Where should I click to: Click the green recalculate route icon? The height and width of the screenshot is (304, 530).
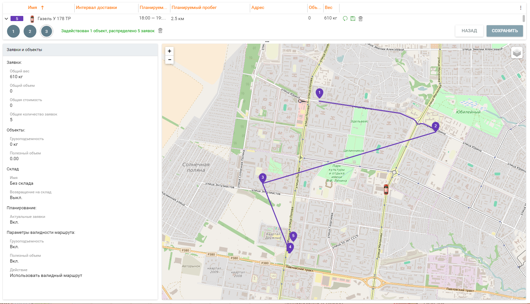pyautogui.click(x=345, y=19)
